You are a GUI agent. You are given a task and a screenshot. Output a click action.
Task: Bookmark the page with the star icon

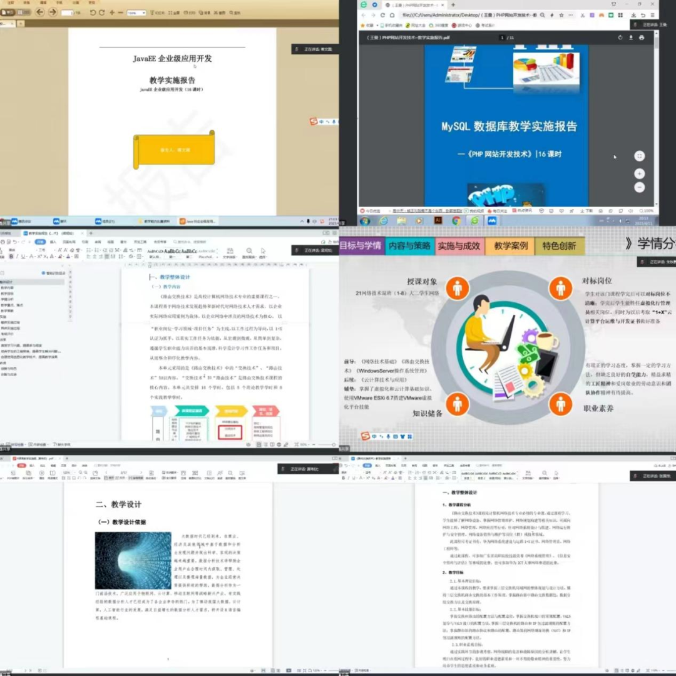click(x=562, y=15)
